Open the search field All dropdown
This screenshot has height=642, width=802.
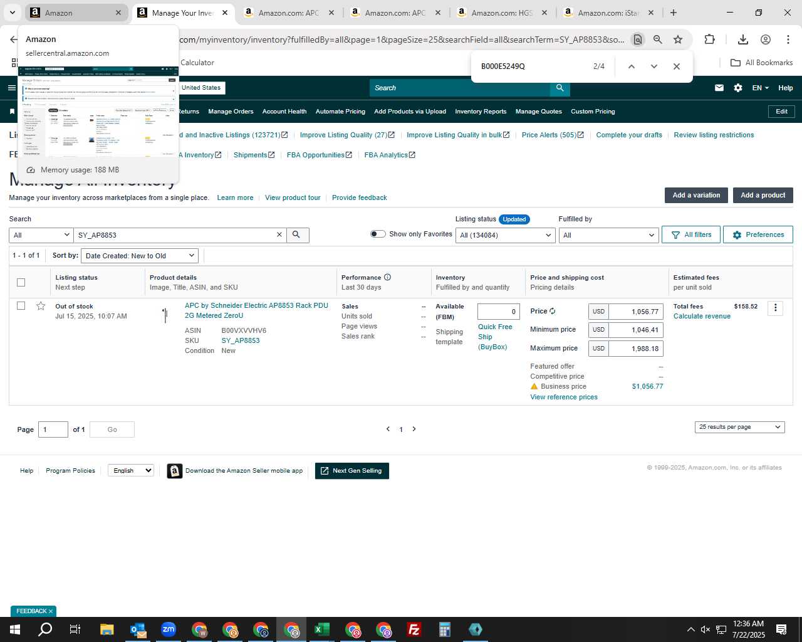(x=41, y=235)
